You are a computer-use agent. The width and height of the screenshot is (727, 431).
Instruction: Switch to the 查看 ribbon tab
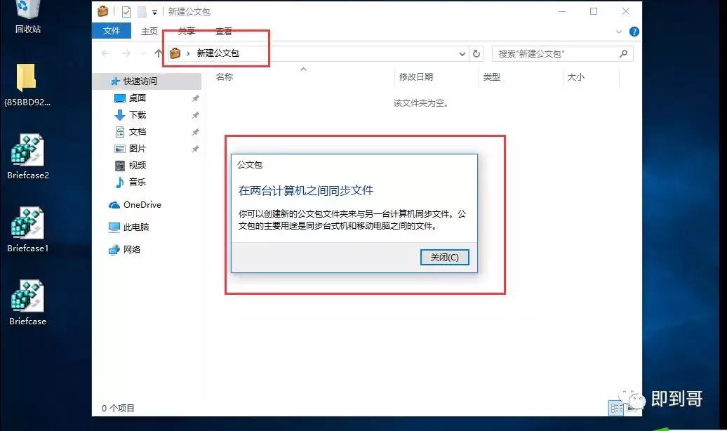(223, 31)
